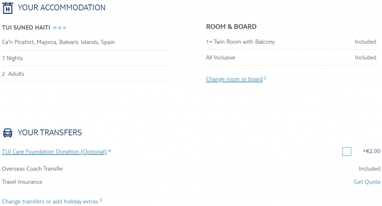Click the All Inclusive board row
This screenshot has height=206, width=382.
click(x=291, y=57)
